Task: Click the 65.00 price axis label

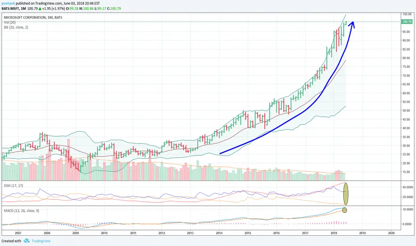Action: [x=407, y=84]
